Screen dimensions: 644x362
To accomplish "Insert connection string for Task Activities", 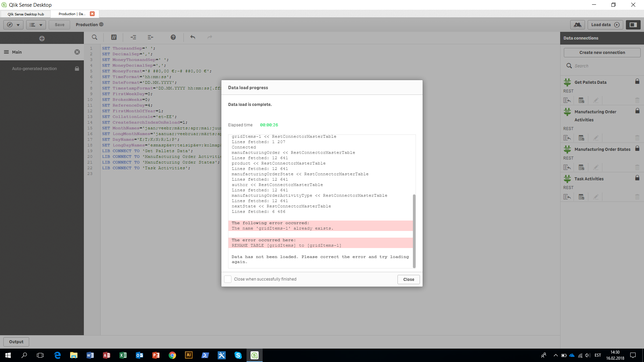I will tap(567, 197).
